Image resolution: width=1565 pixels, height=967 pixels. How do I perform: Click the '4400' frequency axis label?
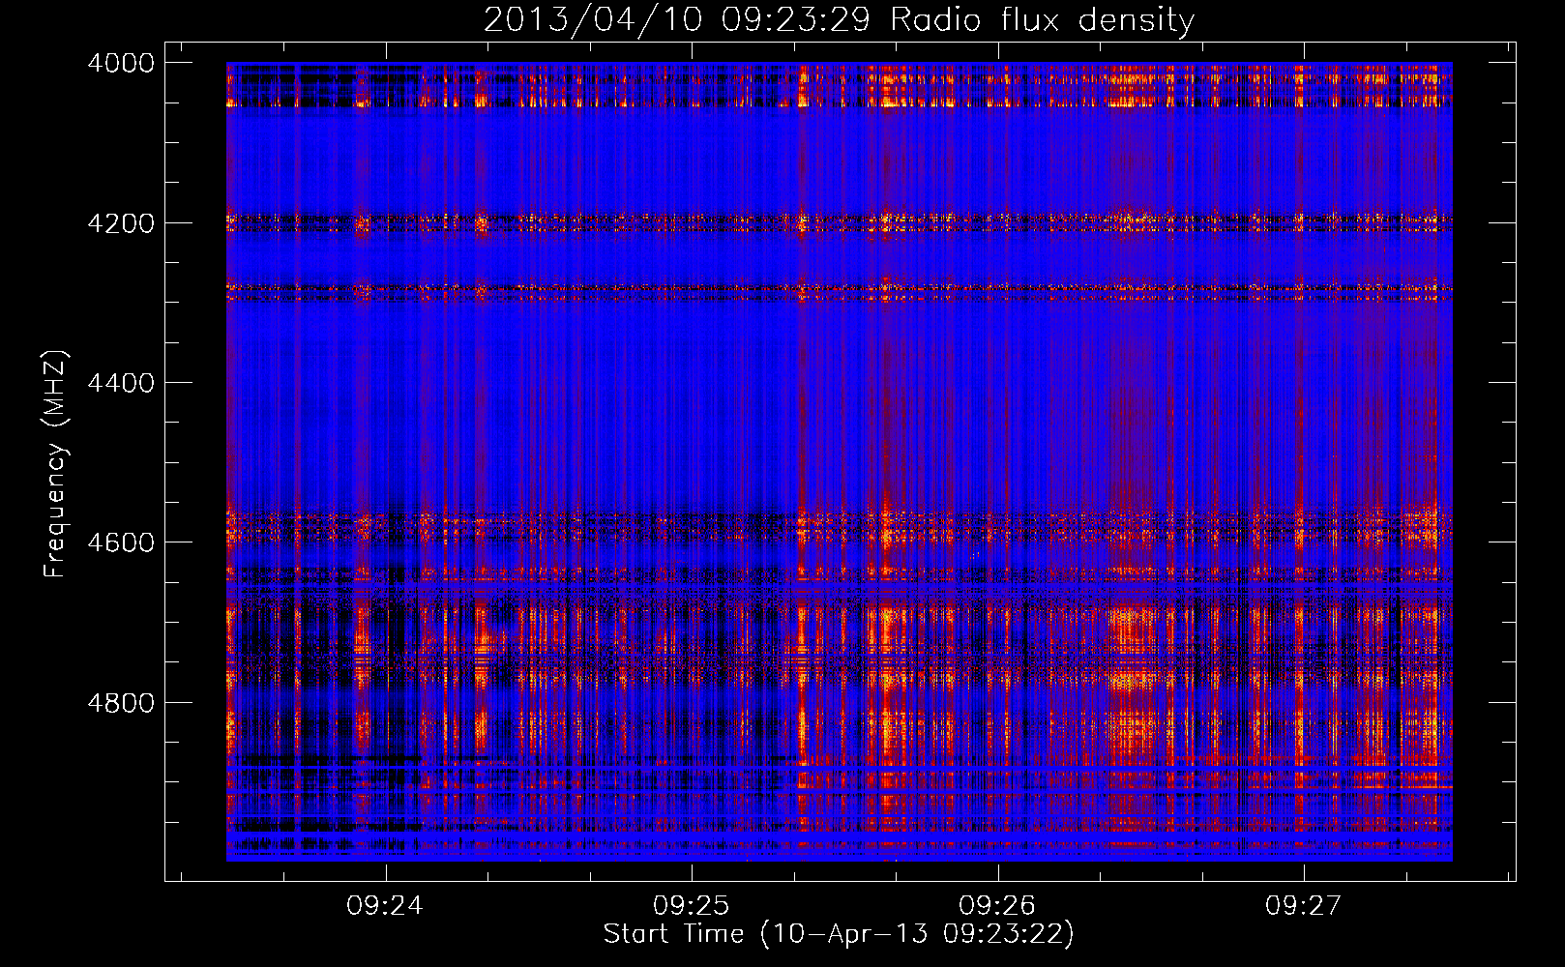tap(121, 383)
